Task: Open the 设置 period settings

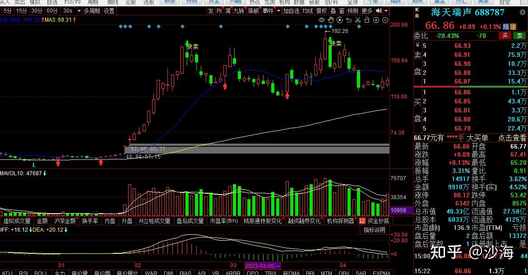Action: [x=109, y=11]
